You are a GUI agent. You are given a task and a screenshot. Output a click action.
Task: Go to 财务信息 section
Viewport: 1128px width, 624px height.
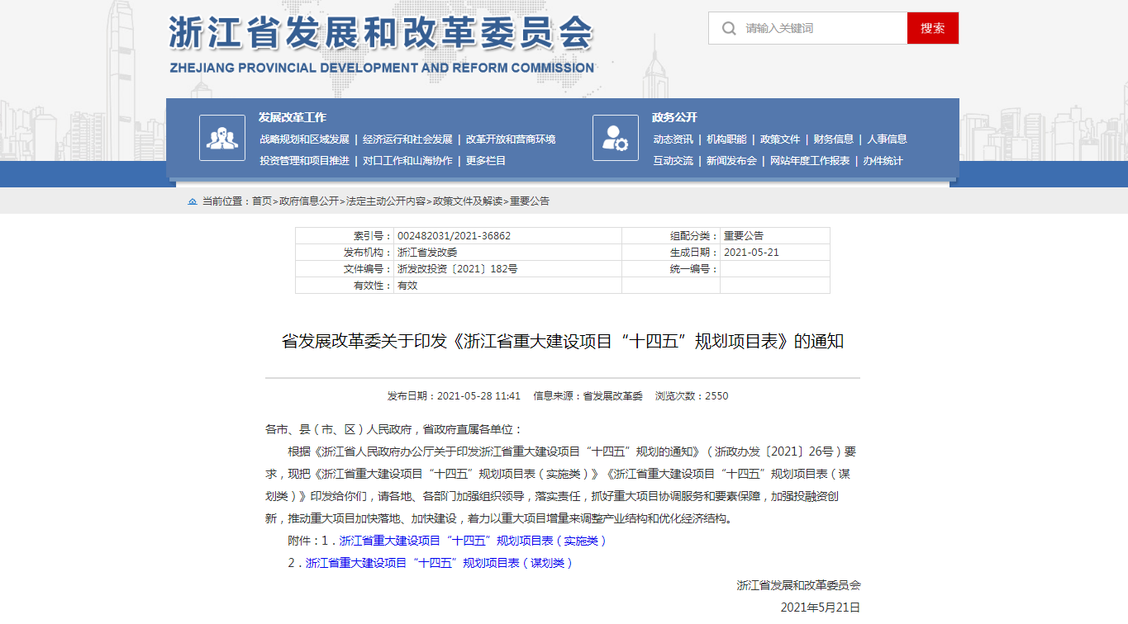point(833,139)
